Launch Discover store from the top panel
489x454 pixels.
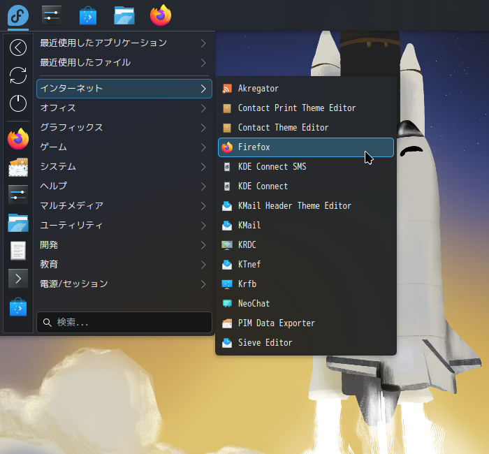pyautogui.click(x=88, y=15)
